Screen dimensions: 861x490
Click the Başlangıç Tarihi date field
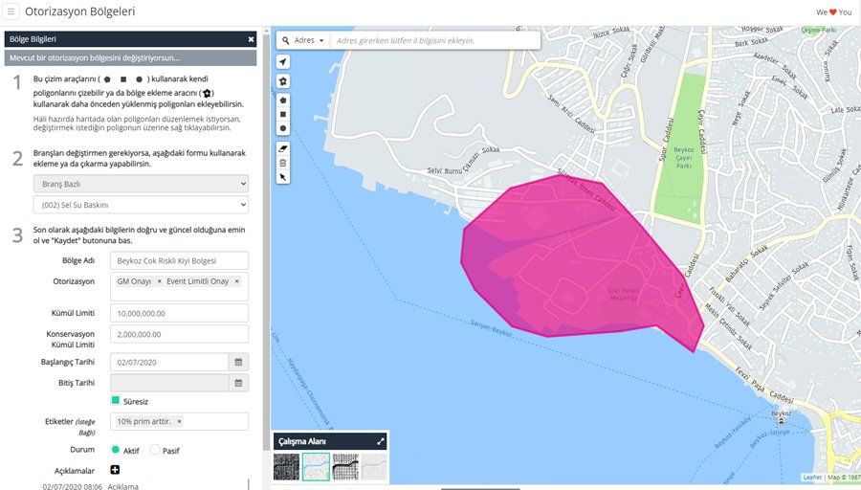click(x=169, y=362)
